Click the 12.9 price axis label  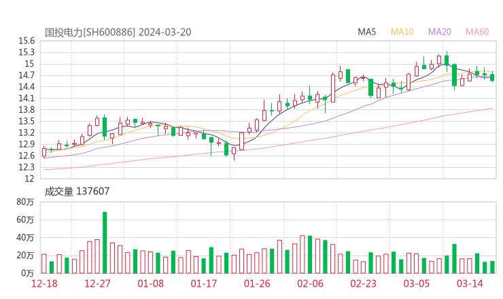click(x=27, y=144)
